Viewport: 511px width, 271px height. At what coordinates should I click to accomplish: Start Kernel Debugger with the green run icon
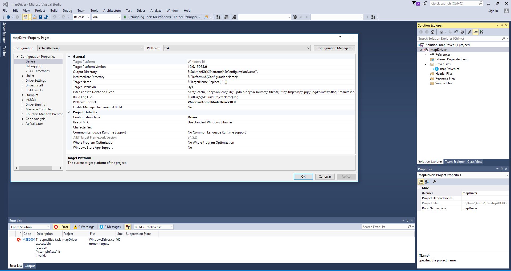tap(125, 17)
